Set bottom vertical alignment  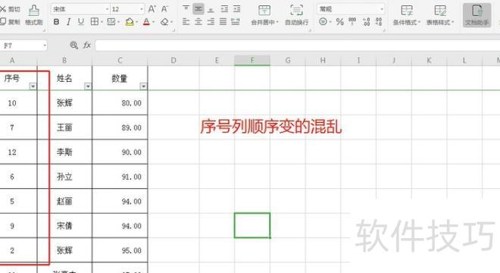211,9
